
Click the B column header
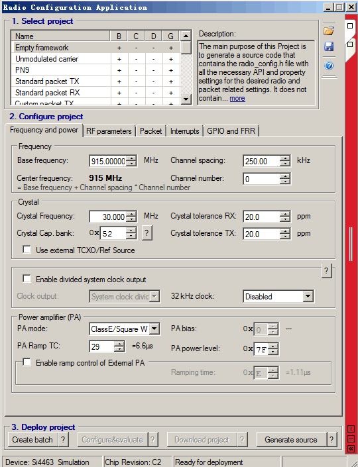click(119, 36)
